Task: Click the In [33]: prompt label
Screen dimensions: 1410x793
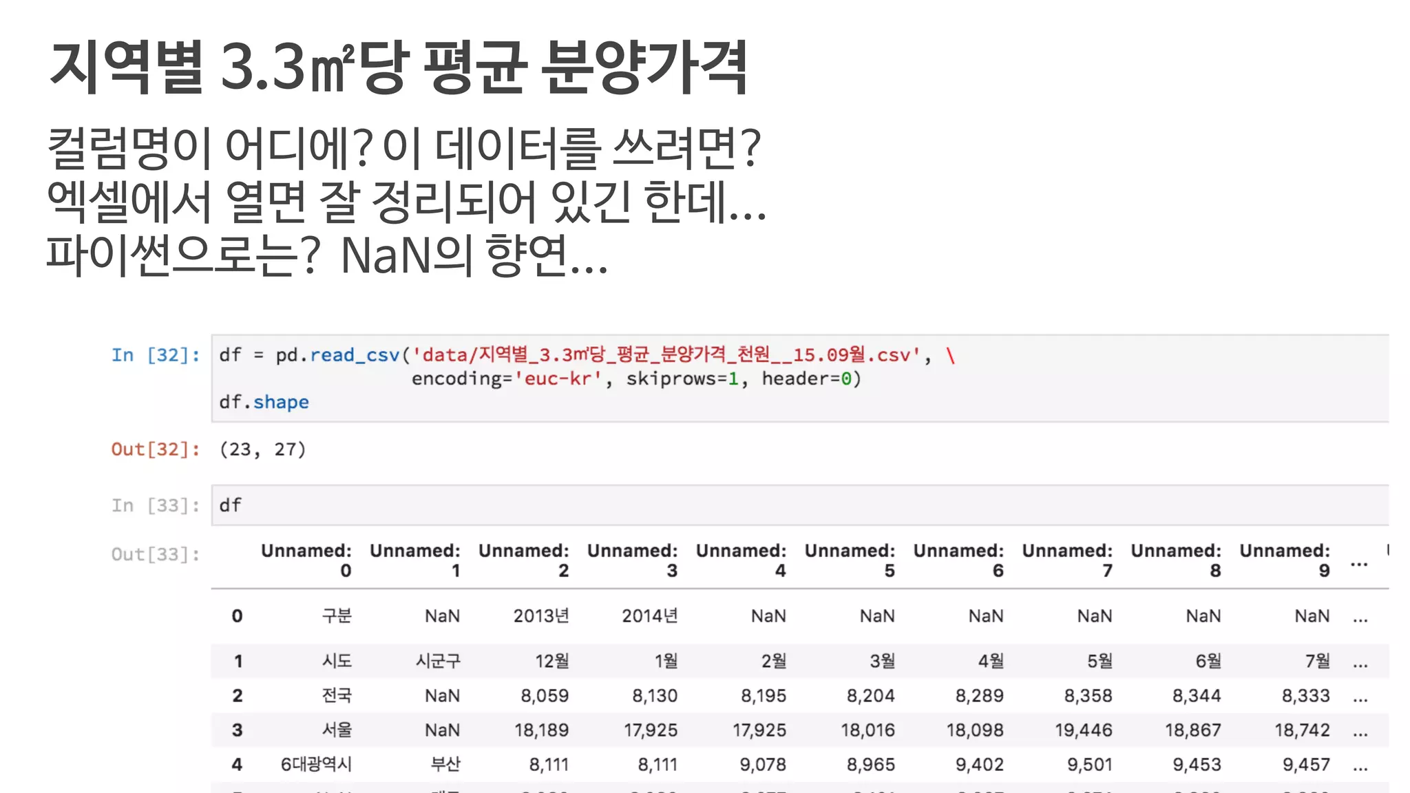Action: point(156,506)
